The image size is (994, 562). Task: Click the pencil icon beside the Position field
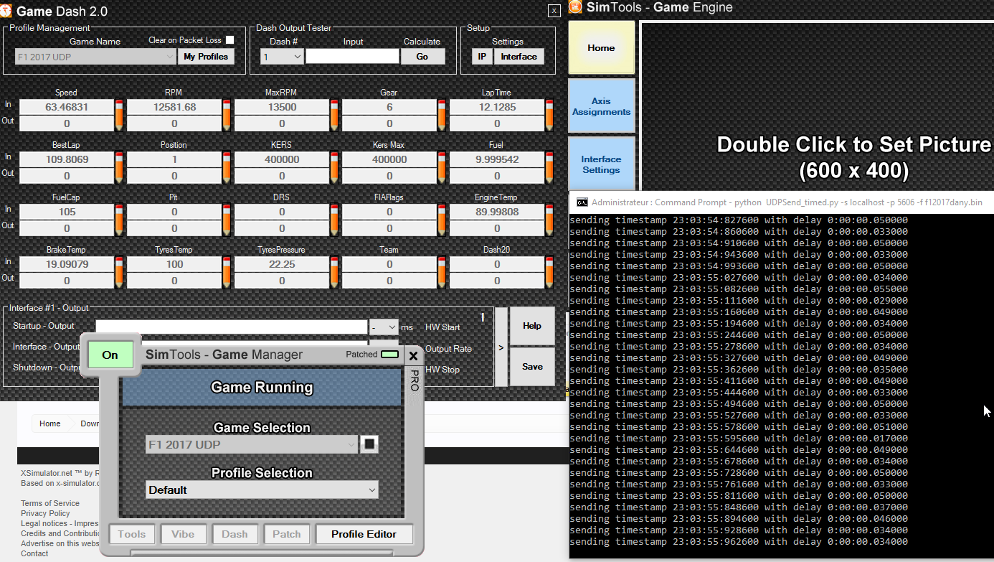(227, 167)
